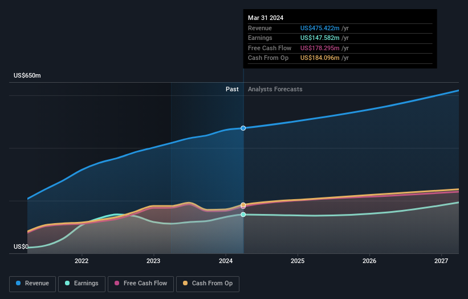This screenshot has height=299, width=468.
Task: Select the 2024 x-axis label
Action: tap(226, 261)
